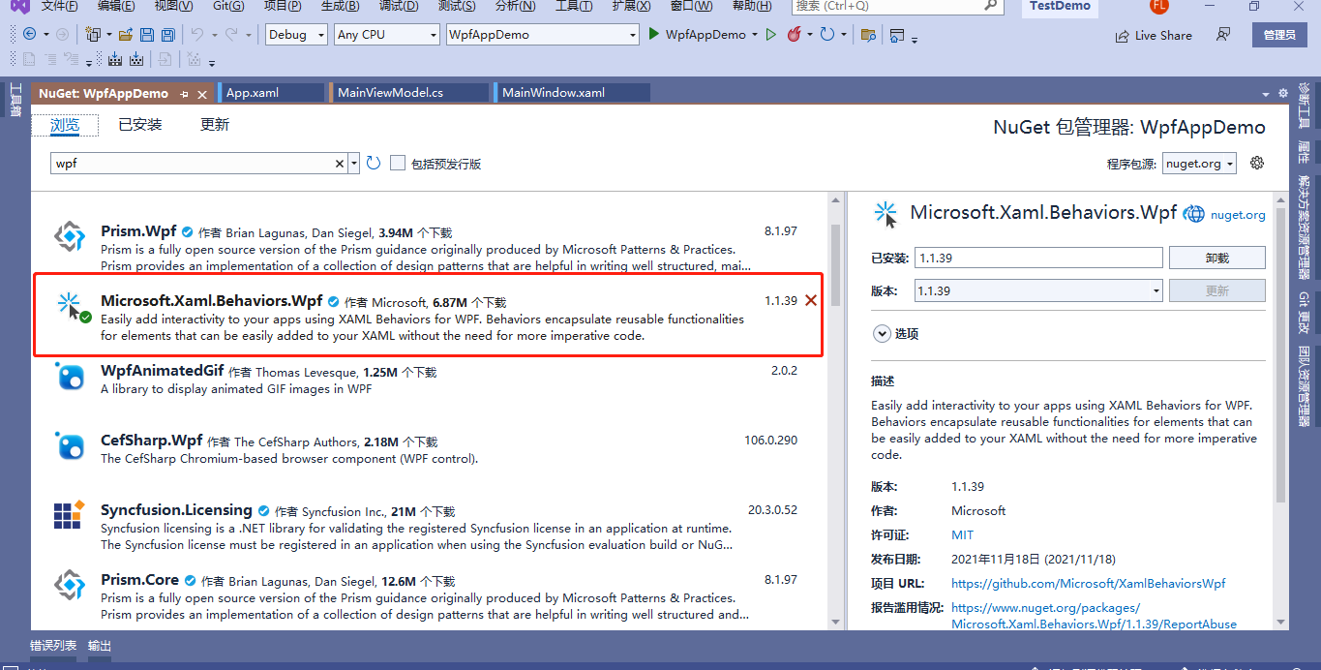
Task: Click the Prism.Core package icon
Action: coord(69,585)
